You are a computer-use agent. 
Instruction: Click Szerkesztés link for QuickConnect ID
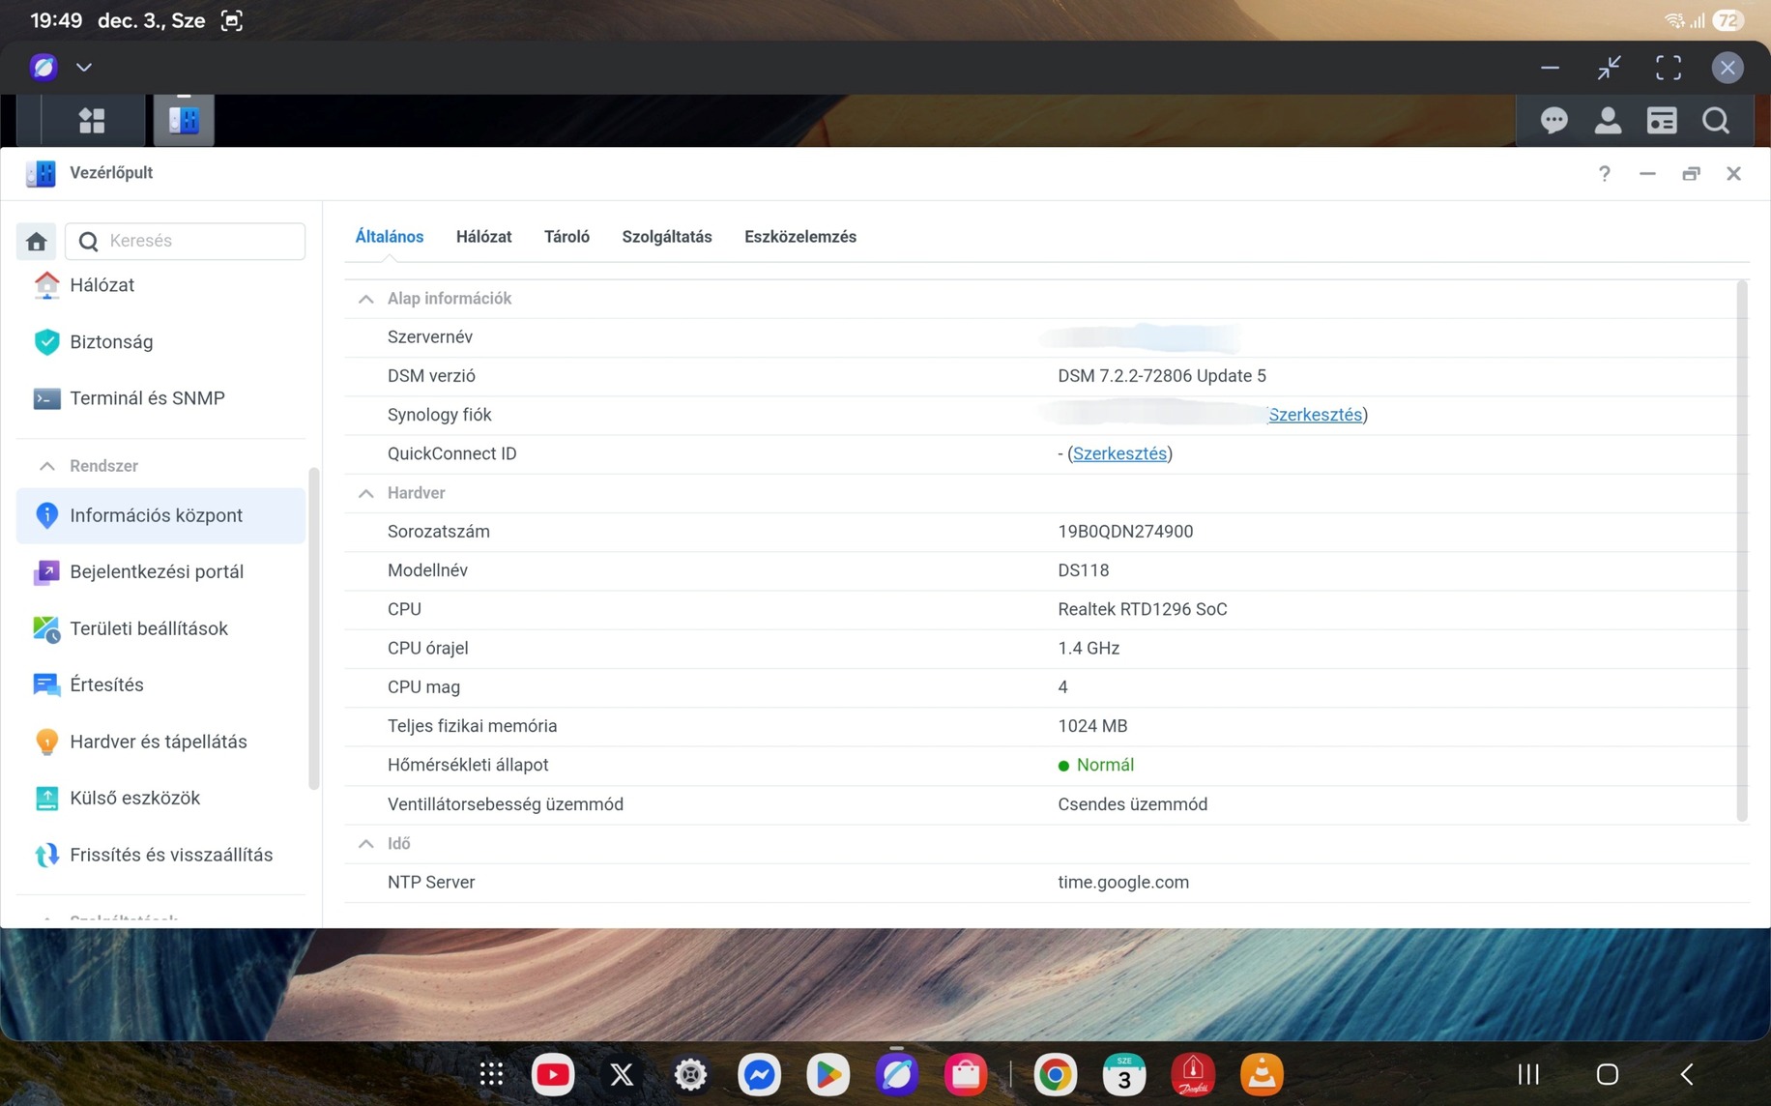(1119, 453)
